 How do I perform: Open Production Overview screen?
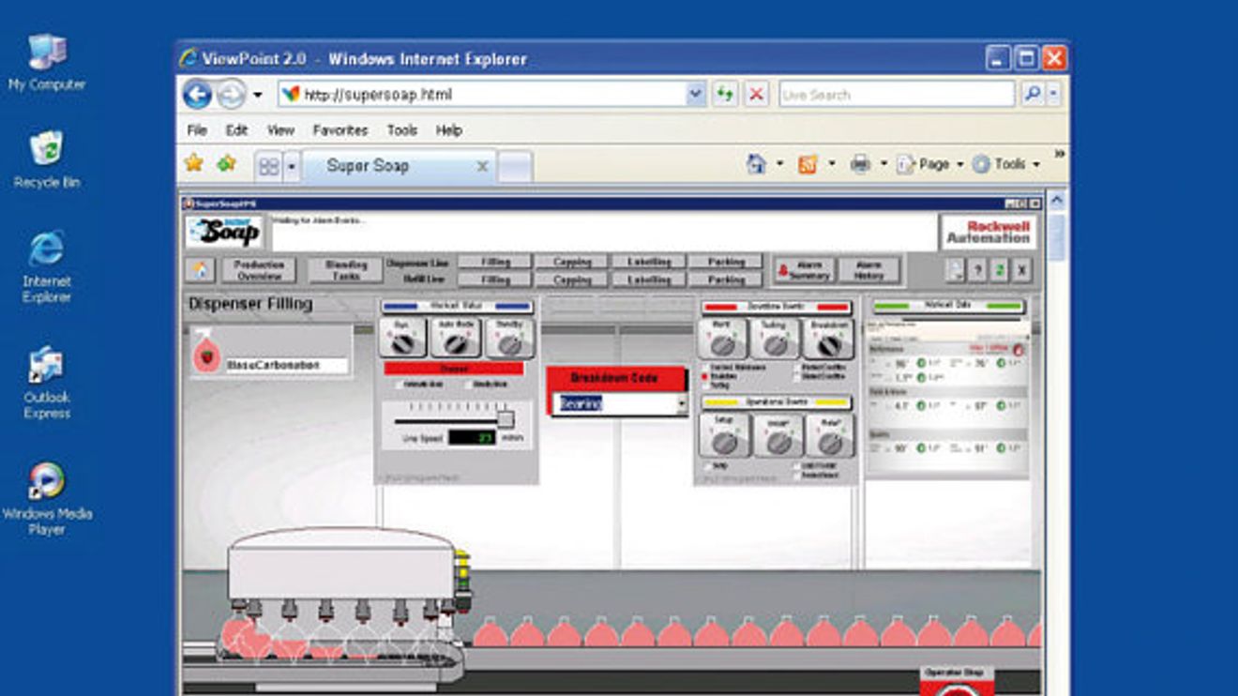pyautogui.click(x=259, y=270)
